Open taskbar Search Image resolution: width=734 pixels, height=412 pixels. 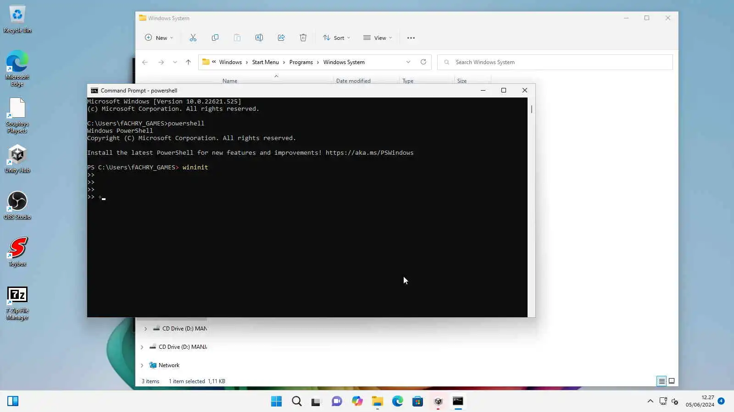click(297, 401)
